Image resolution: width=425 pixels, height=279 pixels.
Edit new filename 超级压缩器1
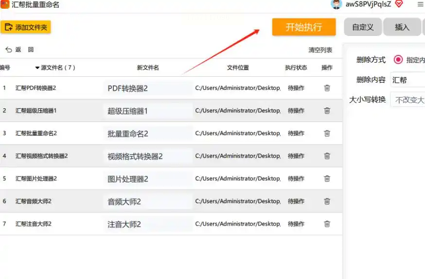pos(148,111)
